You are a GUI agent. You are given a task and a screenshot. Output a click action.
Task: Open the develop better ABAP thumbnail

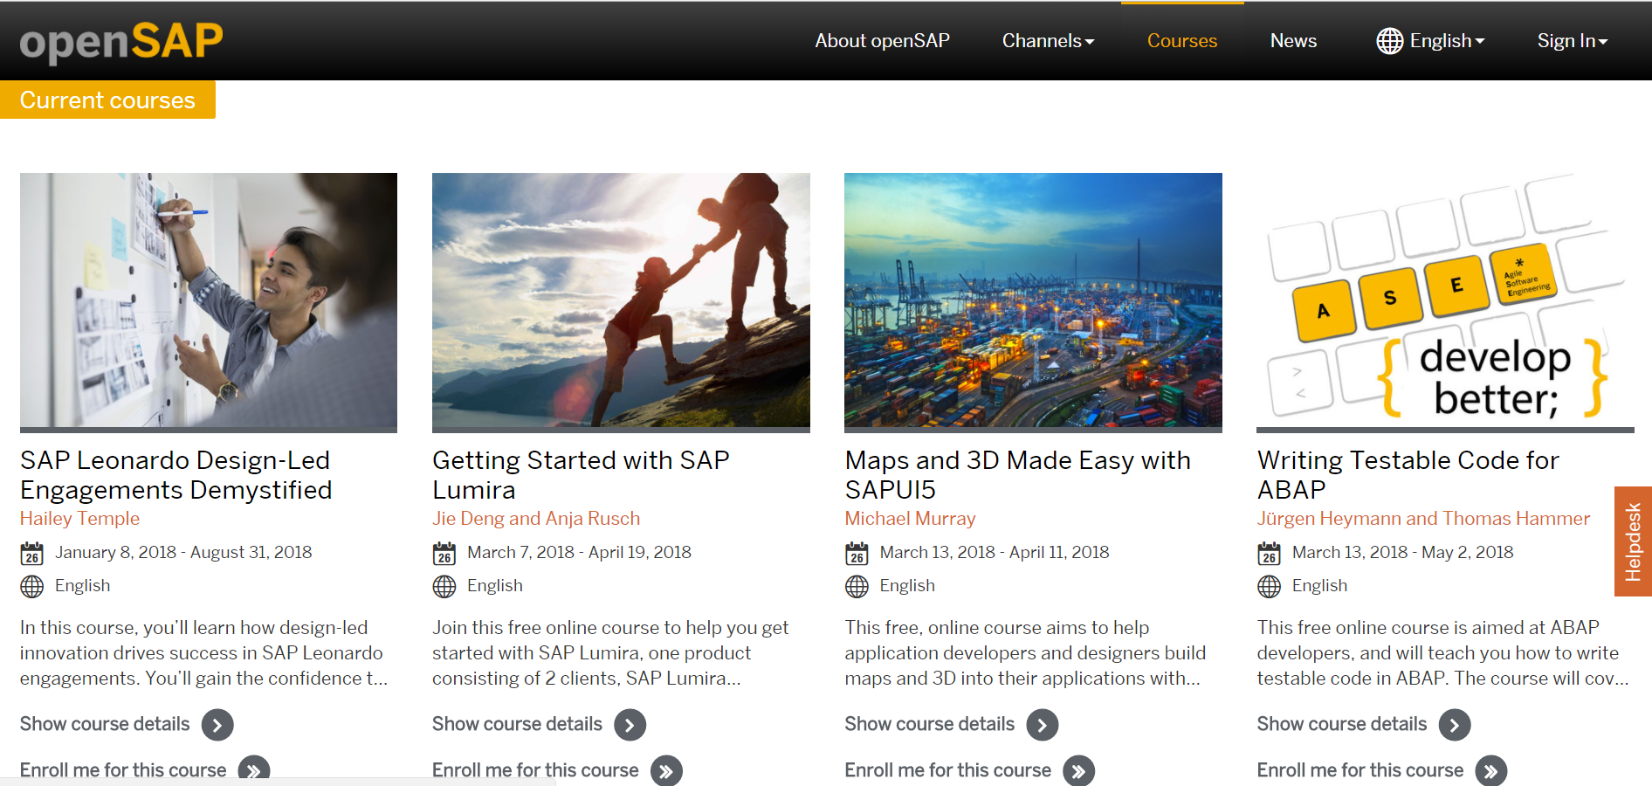tap(1445, 300)
